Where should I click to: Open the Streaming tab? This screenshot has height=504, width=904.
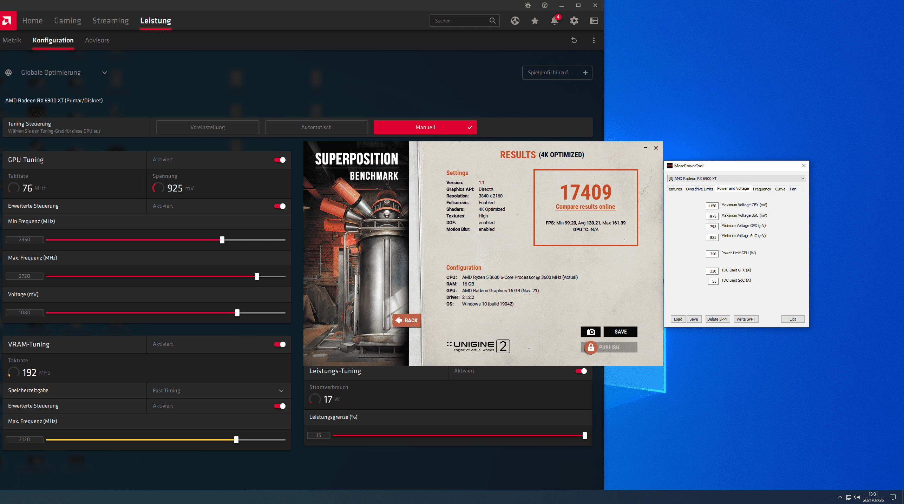click(111, 21)
